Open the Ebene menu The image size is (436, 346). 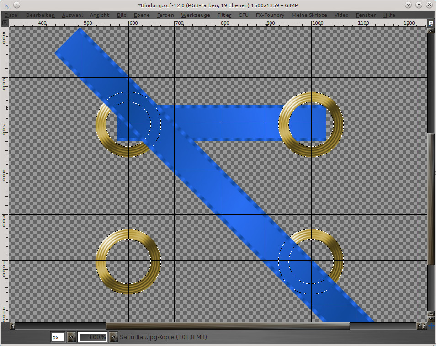click(x=142, y=15)
